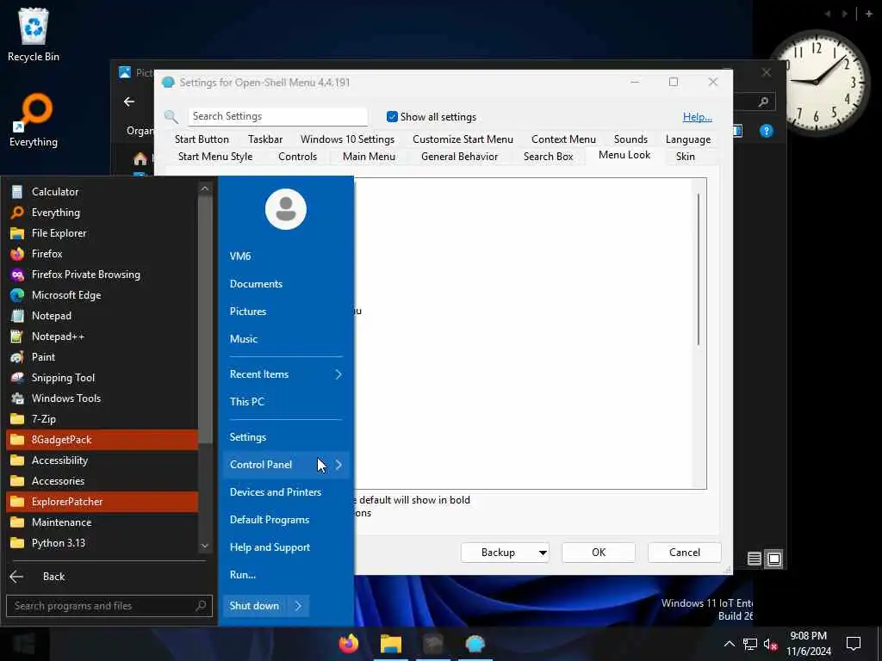The image size is (882, 661).
Task: Open the Customize Start Menu tab
Action: (463, 139)
